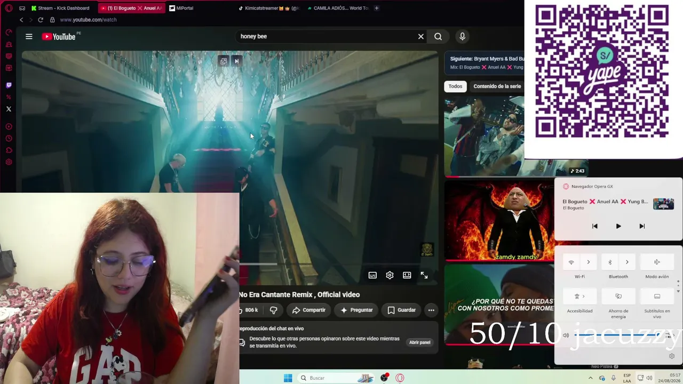Dislike the No Era Cantante Remix video

click(x=273, y=310)
